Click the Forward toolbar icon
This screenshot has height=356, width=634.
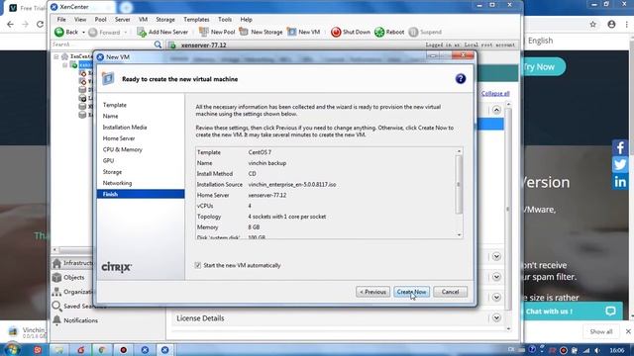(93, 33)
